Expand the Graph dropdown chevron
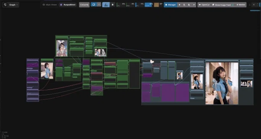This screenshot has width=261, height=139. pyautogui.click(x=17, y=5)
